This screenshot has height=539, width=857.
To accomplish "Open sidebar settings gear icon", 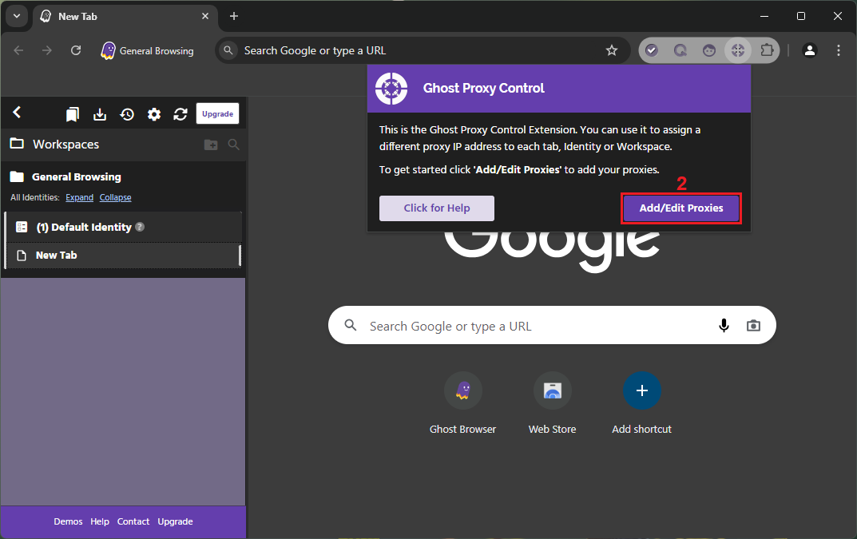I will [154, 114].
